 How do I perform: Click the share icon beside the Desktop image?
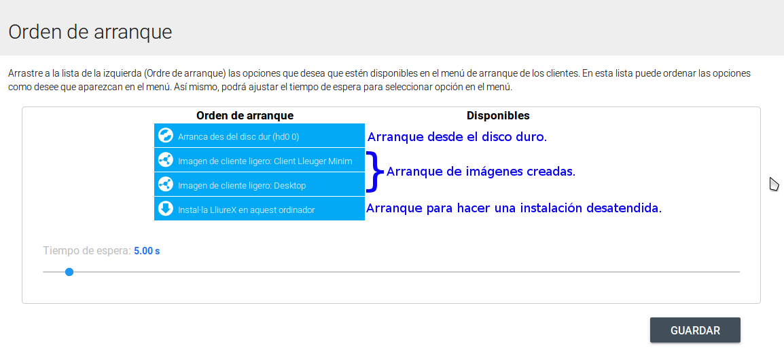click(x=165, y=184)
